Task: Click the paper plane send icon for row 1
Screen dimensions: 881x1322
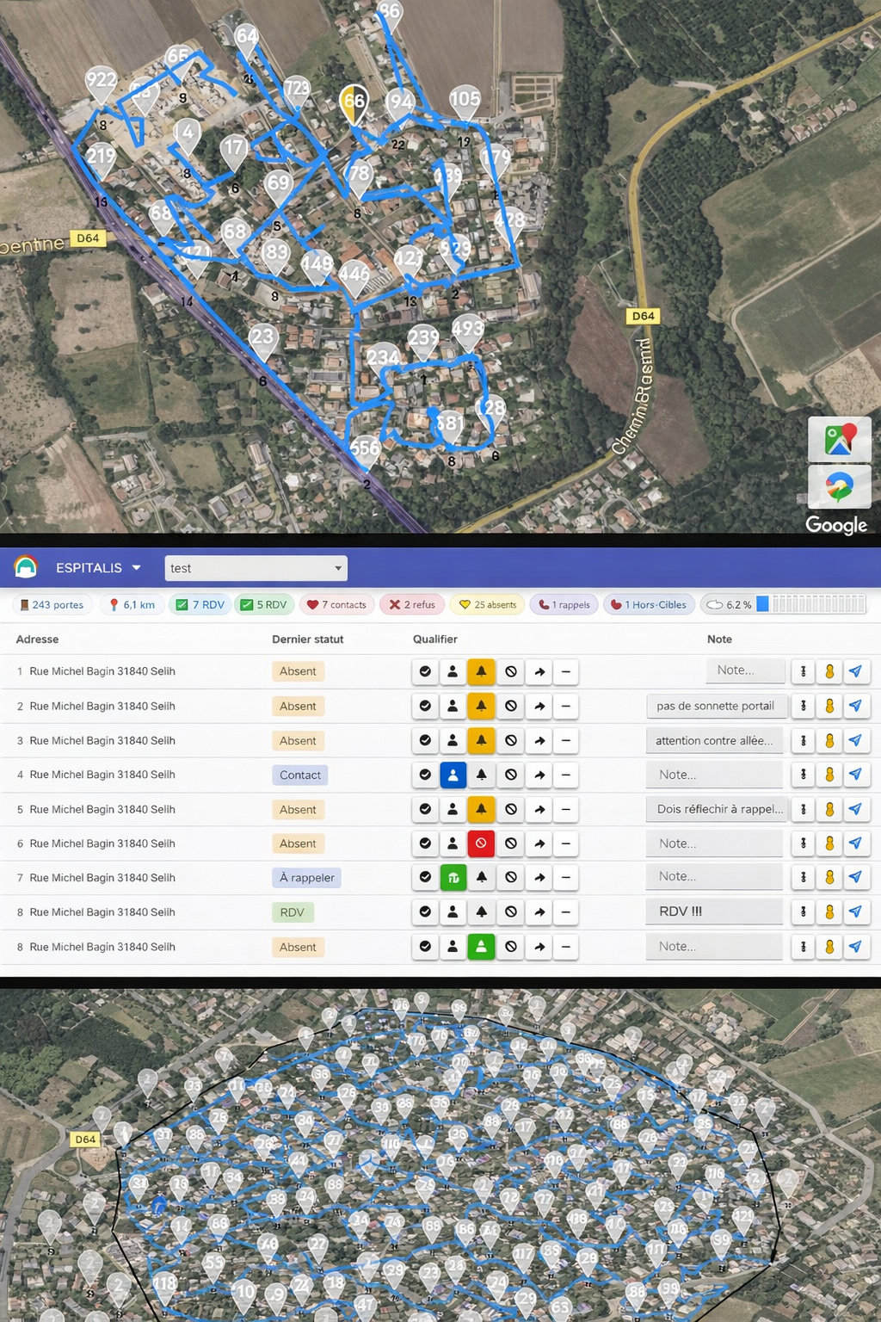Action: 855,671
